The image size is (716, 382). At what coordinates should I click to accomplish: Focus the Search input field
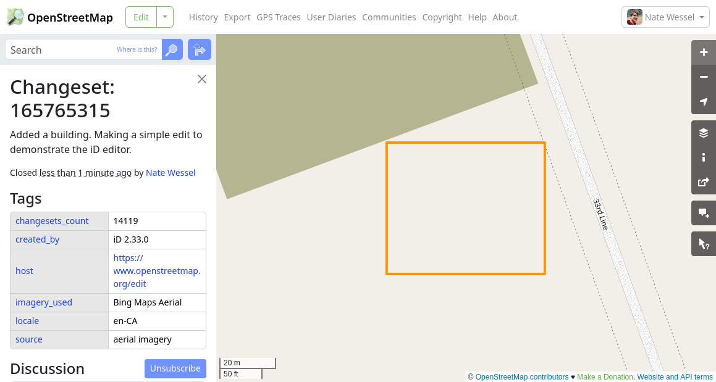pyautogui.click(x=83, y=50)
